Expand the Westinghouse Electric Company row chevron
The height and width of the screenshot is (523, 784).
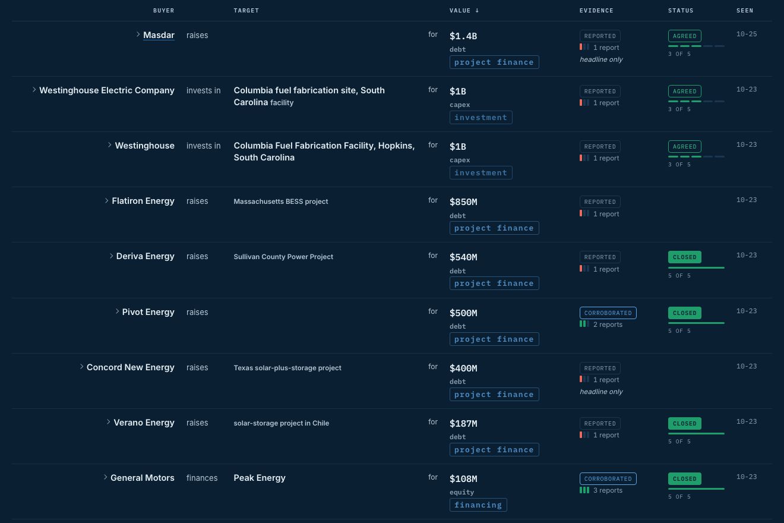coord(34,90)
